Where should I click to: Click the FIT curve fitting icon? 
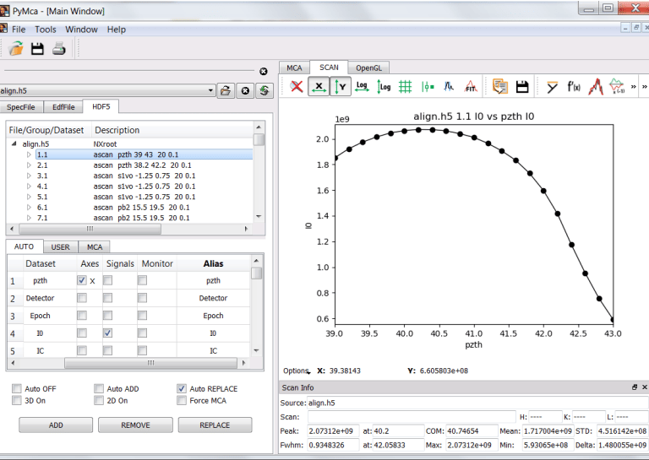[x=471, y=86]
